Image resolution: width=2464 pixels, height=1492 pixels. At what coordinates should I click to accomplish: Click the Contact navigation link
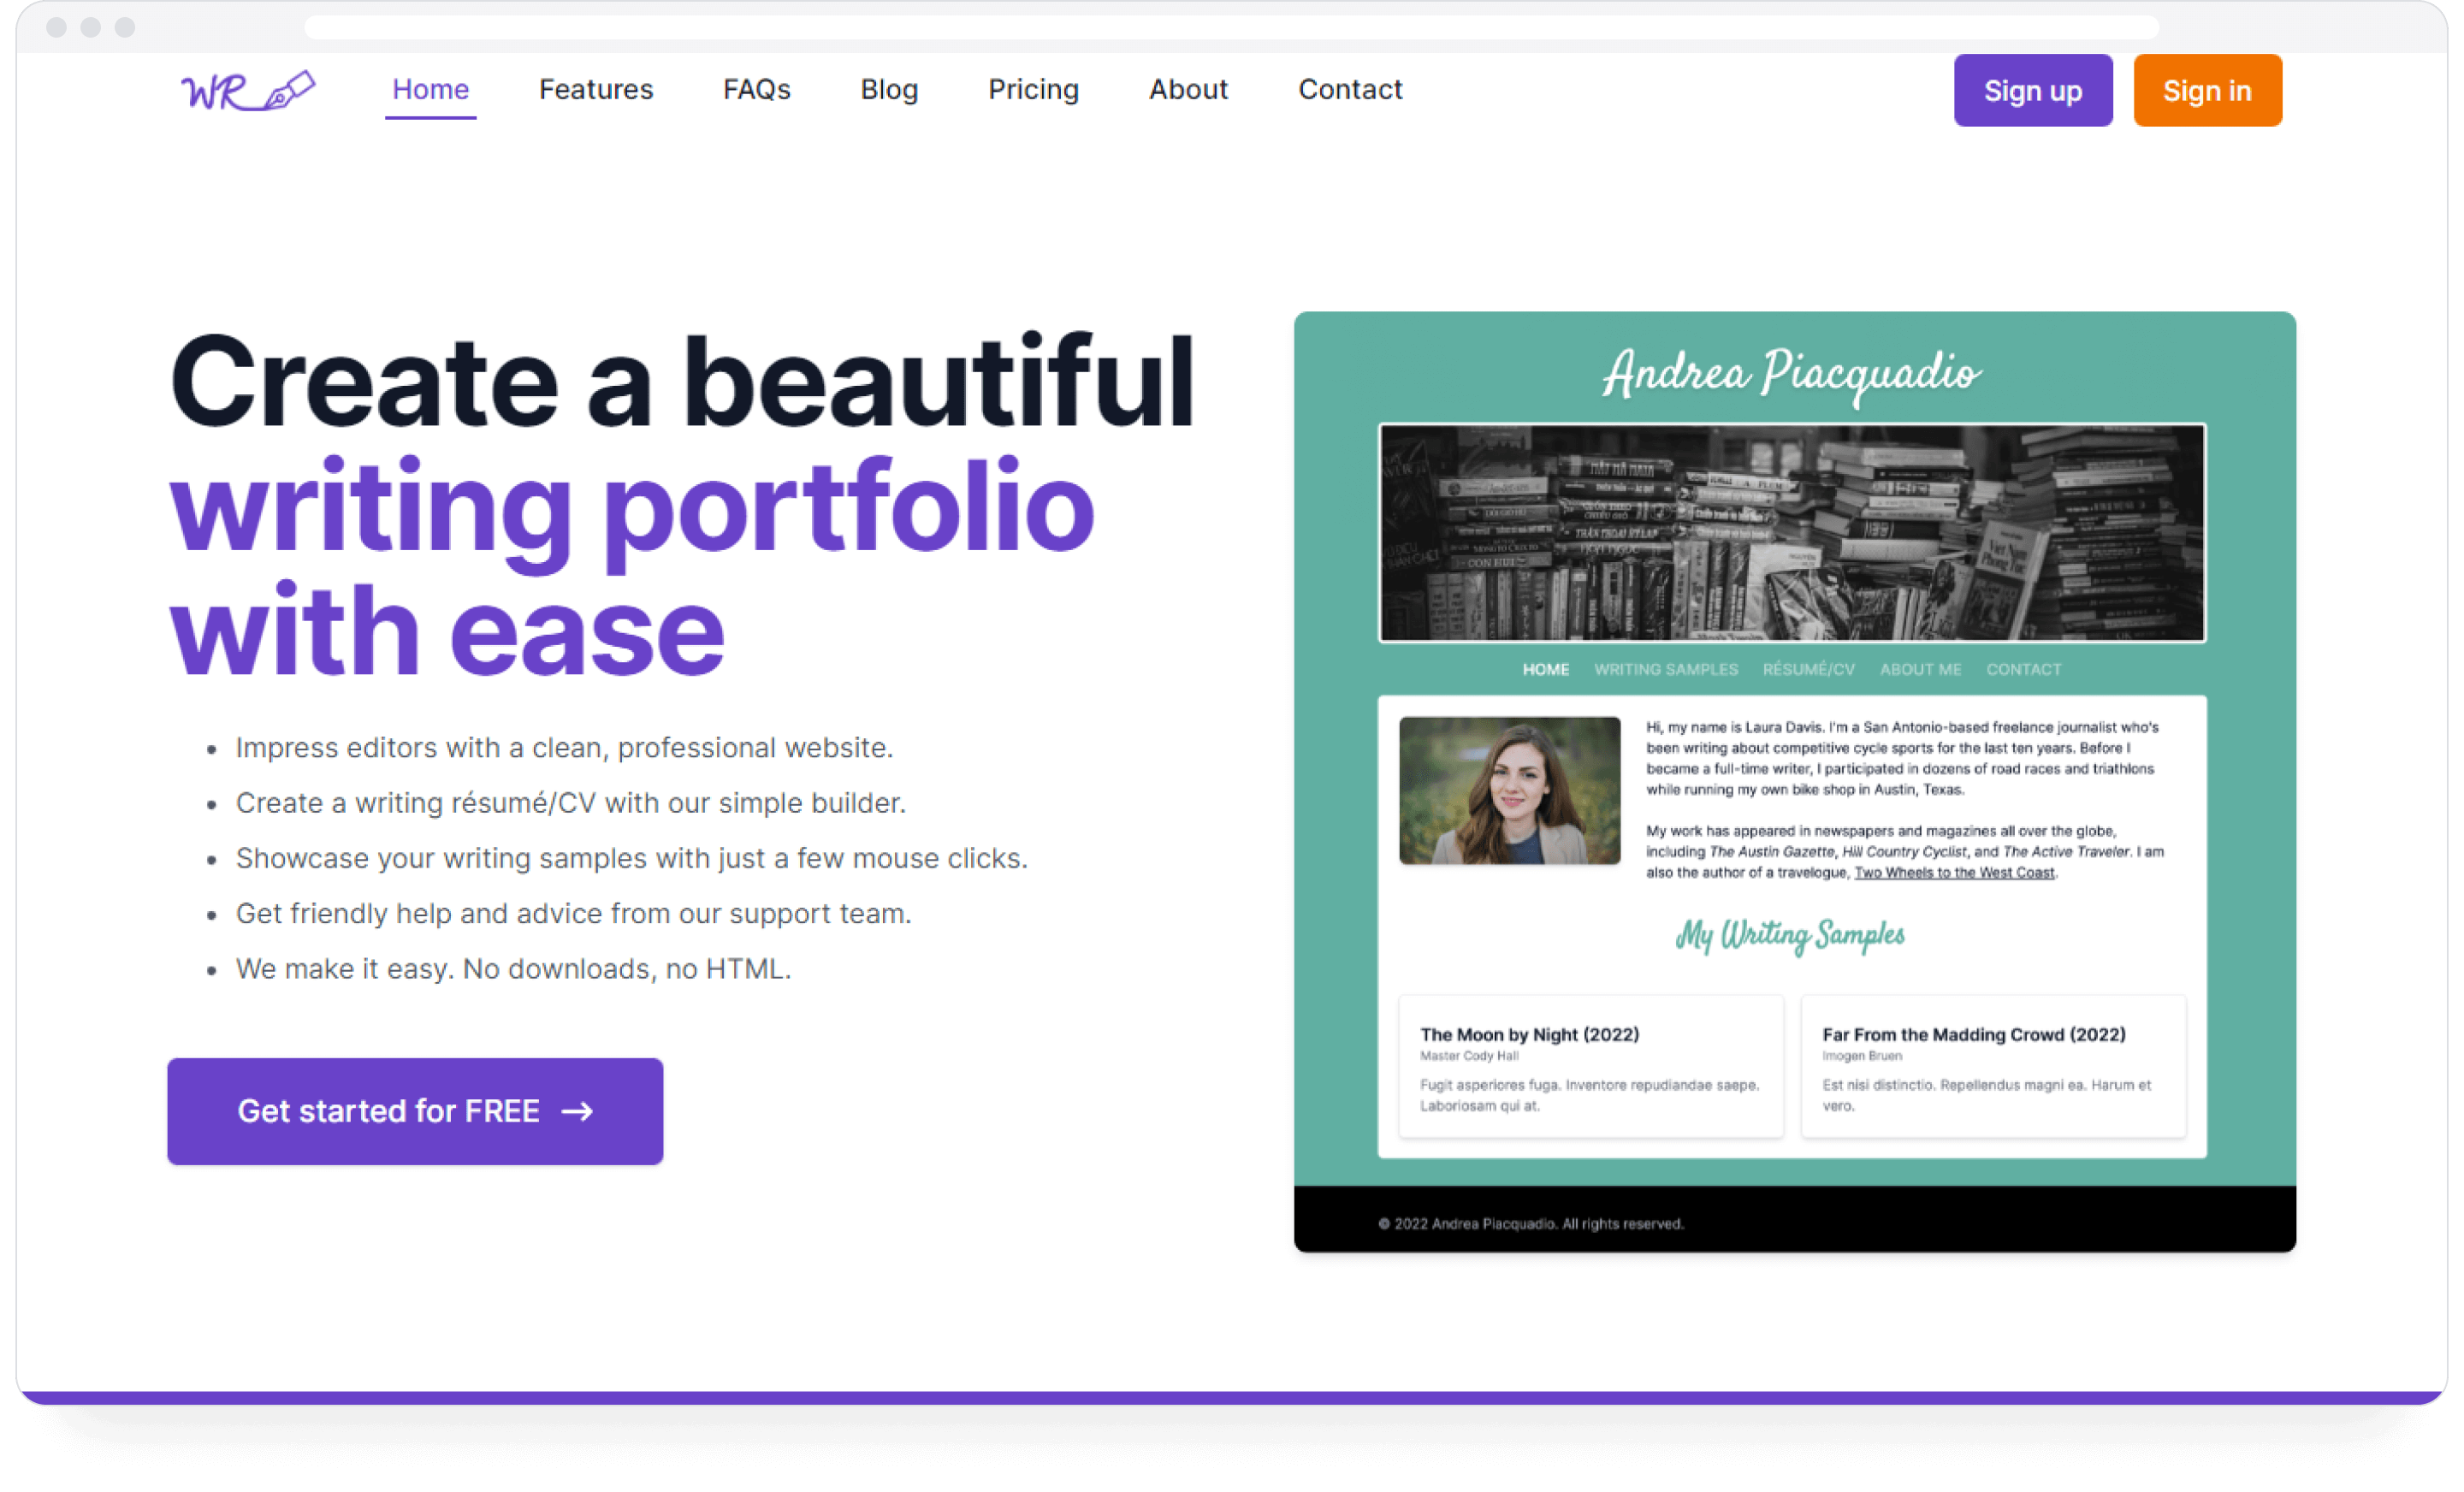pyautogui.click(x=1348, y=90)
